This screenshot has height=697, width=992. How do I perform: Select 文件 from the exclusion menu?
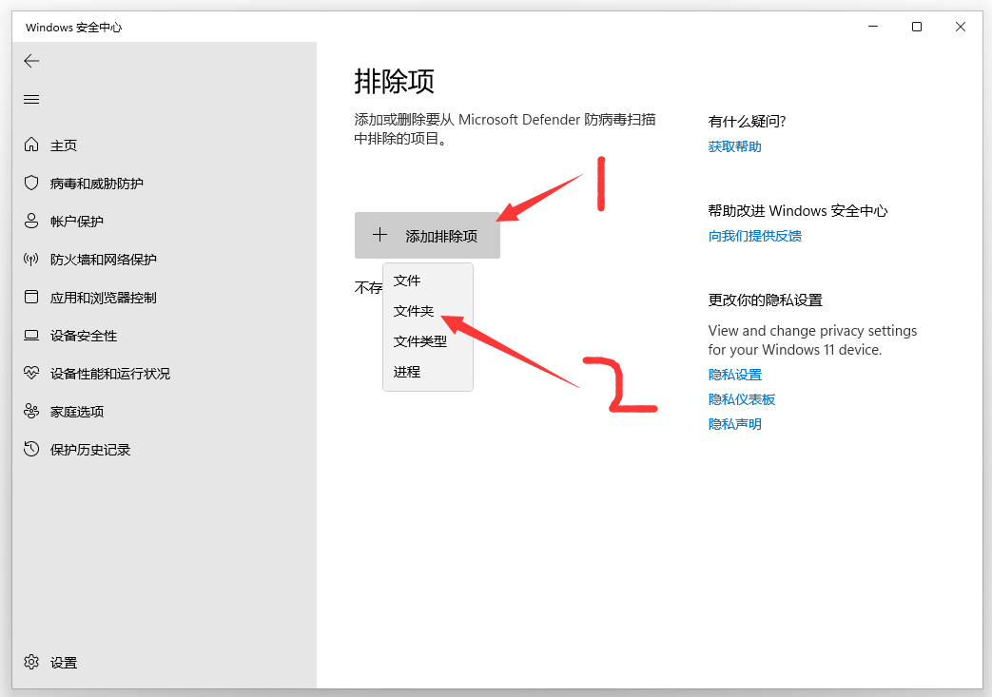click(x=406, y=281)
